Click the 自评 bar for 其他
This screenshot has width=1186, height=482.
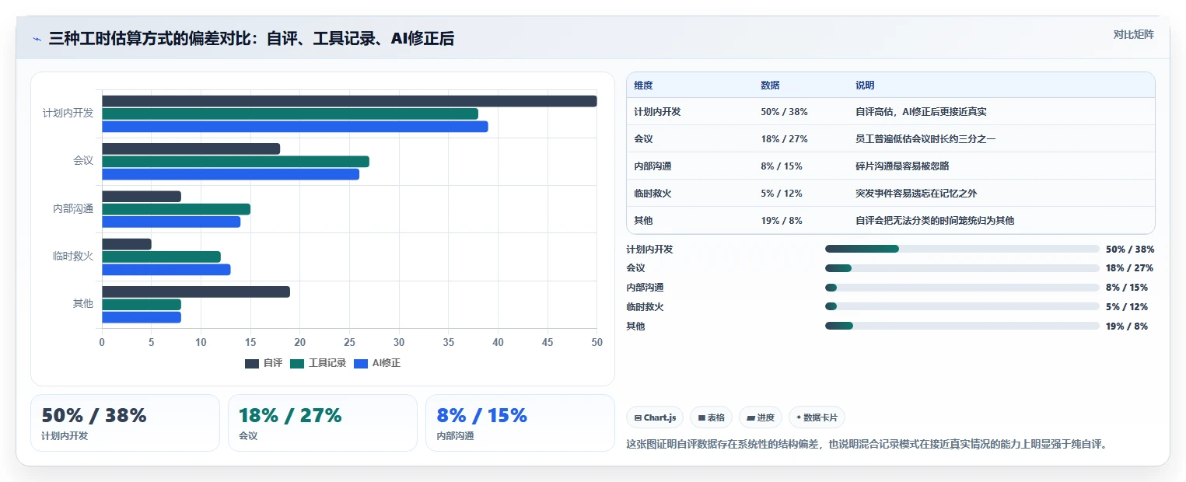coord(196,292)
